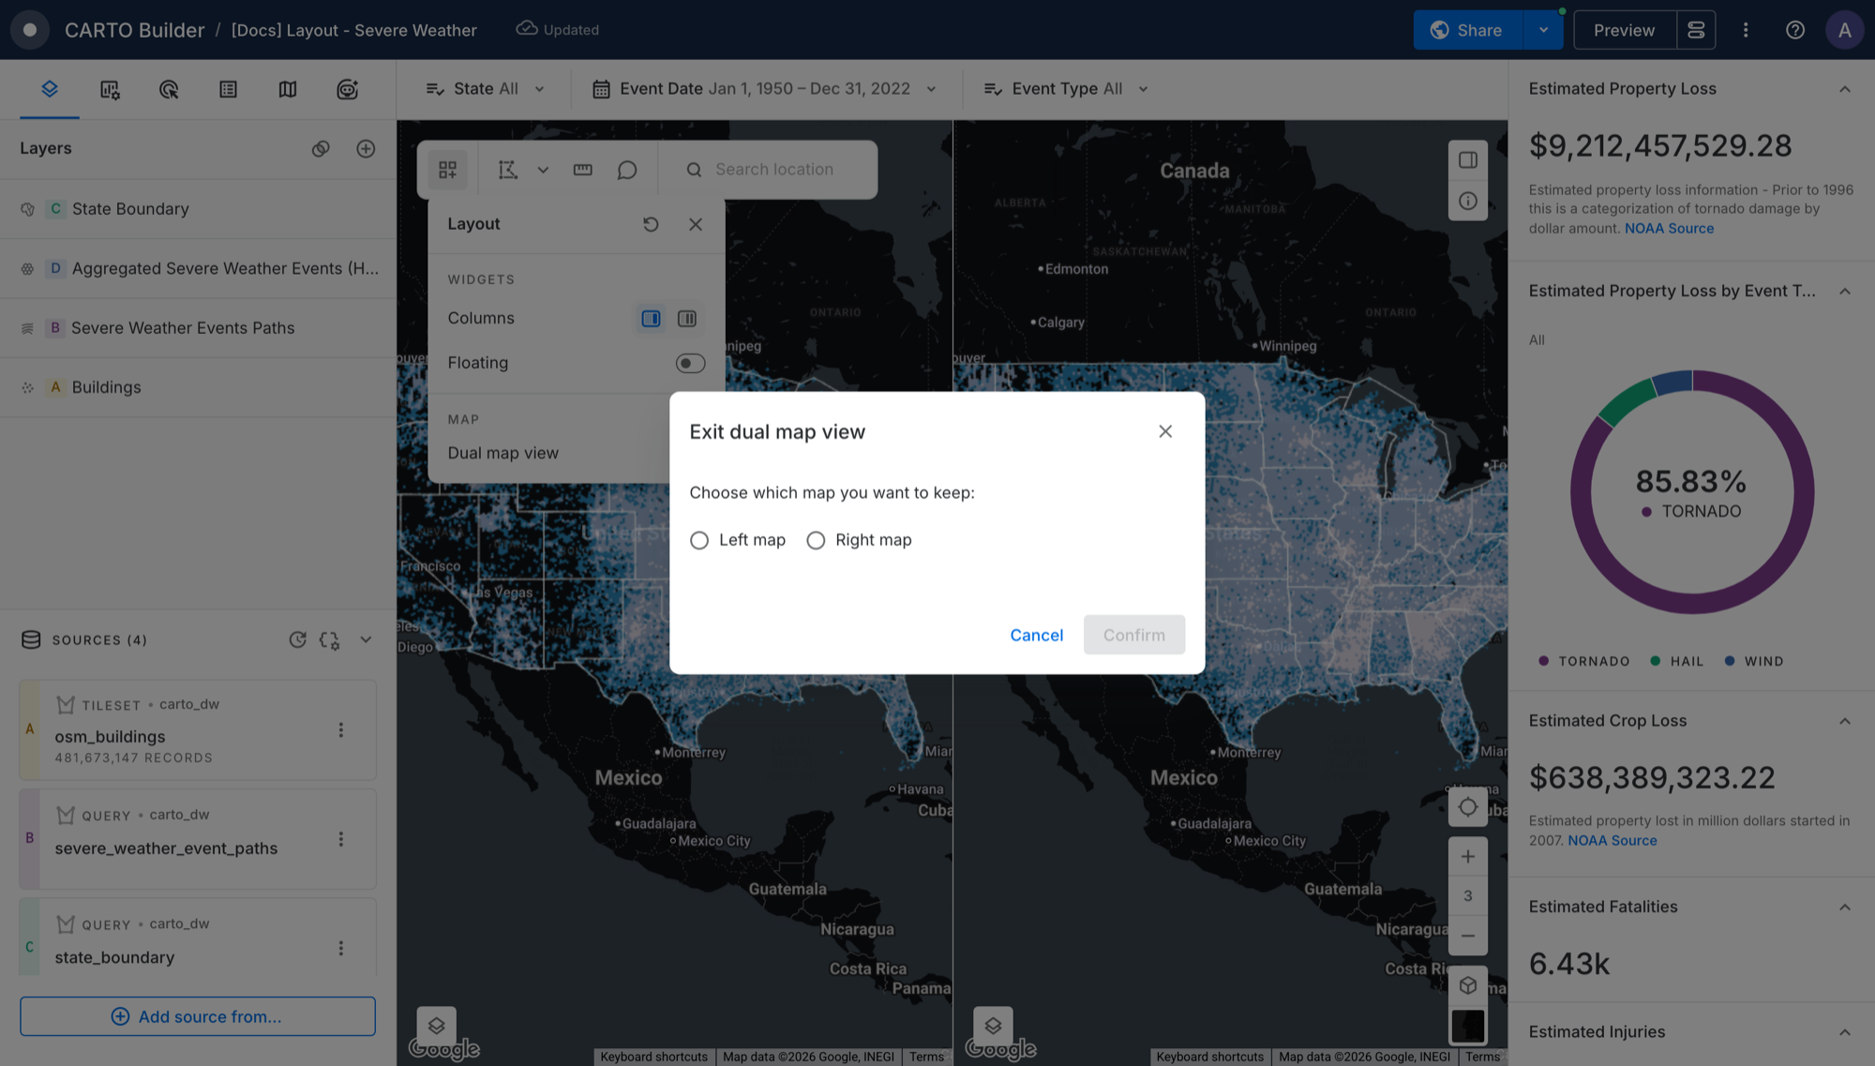The width and height of the screenshot is (1875, 1066).
Task: Collapse the Sources section chevron
Action: [x=366, y=639]
